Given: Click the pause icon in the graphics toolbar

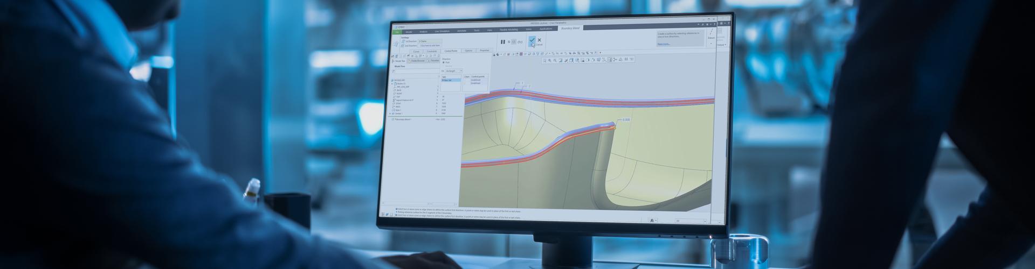Looking at the screenshot, I should tap(626, 60).
